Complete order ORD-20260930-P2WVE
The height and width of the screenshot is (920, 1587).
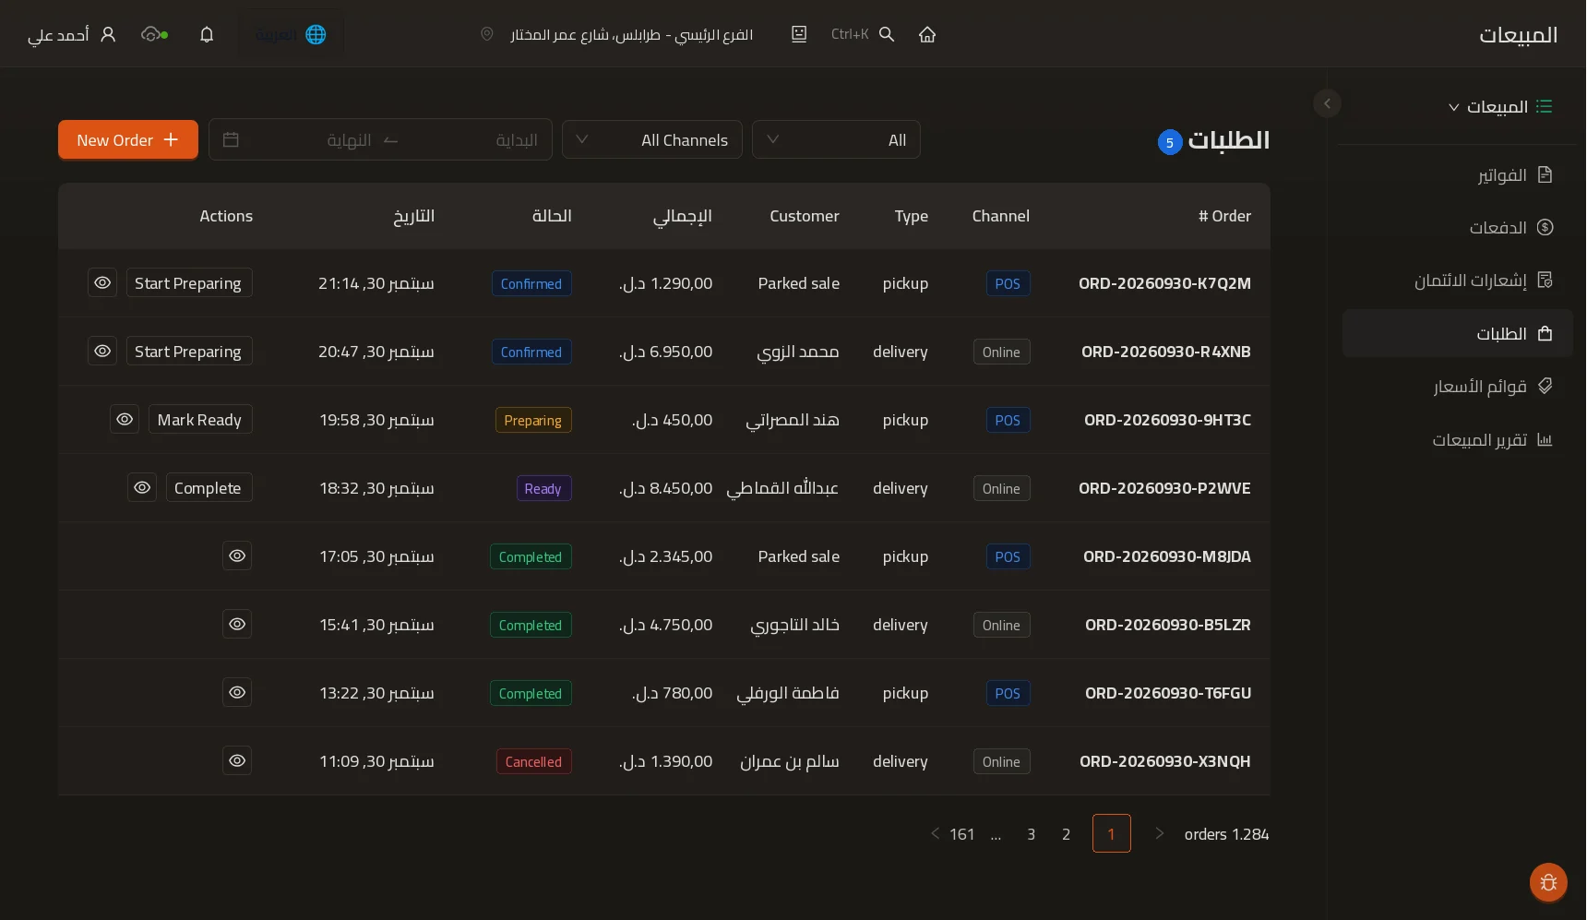209,487
